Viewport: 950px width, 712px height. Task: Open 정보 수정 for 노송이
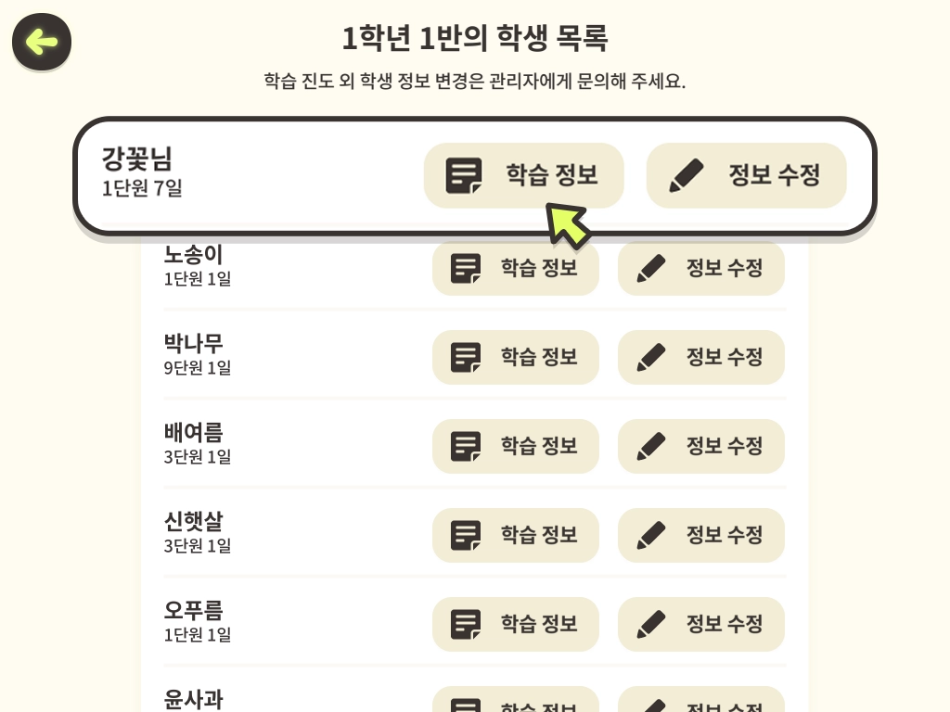click(701, 268)
